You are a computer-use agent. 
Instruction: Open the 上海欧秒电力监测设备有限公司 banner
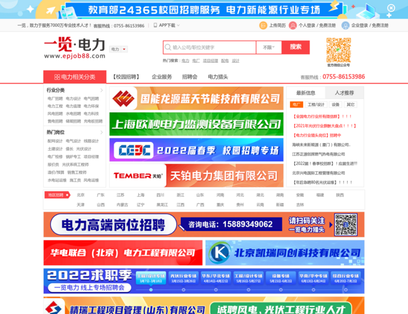coord(196,124)
